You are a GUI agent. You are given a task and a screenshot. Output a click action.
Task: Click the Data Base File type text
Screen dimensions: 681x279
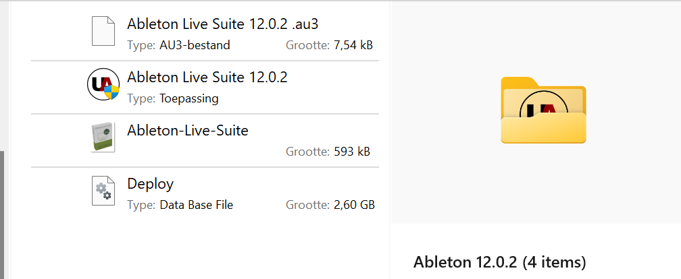click(x=197, y=205)
